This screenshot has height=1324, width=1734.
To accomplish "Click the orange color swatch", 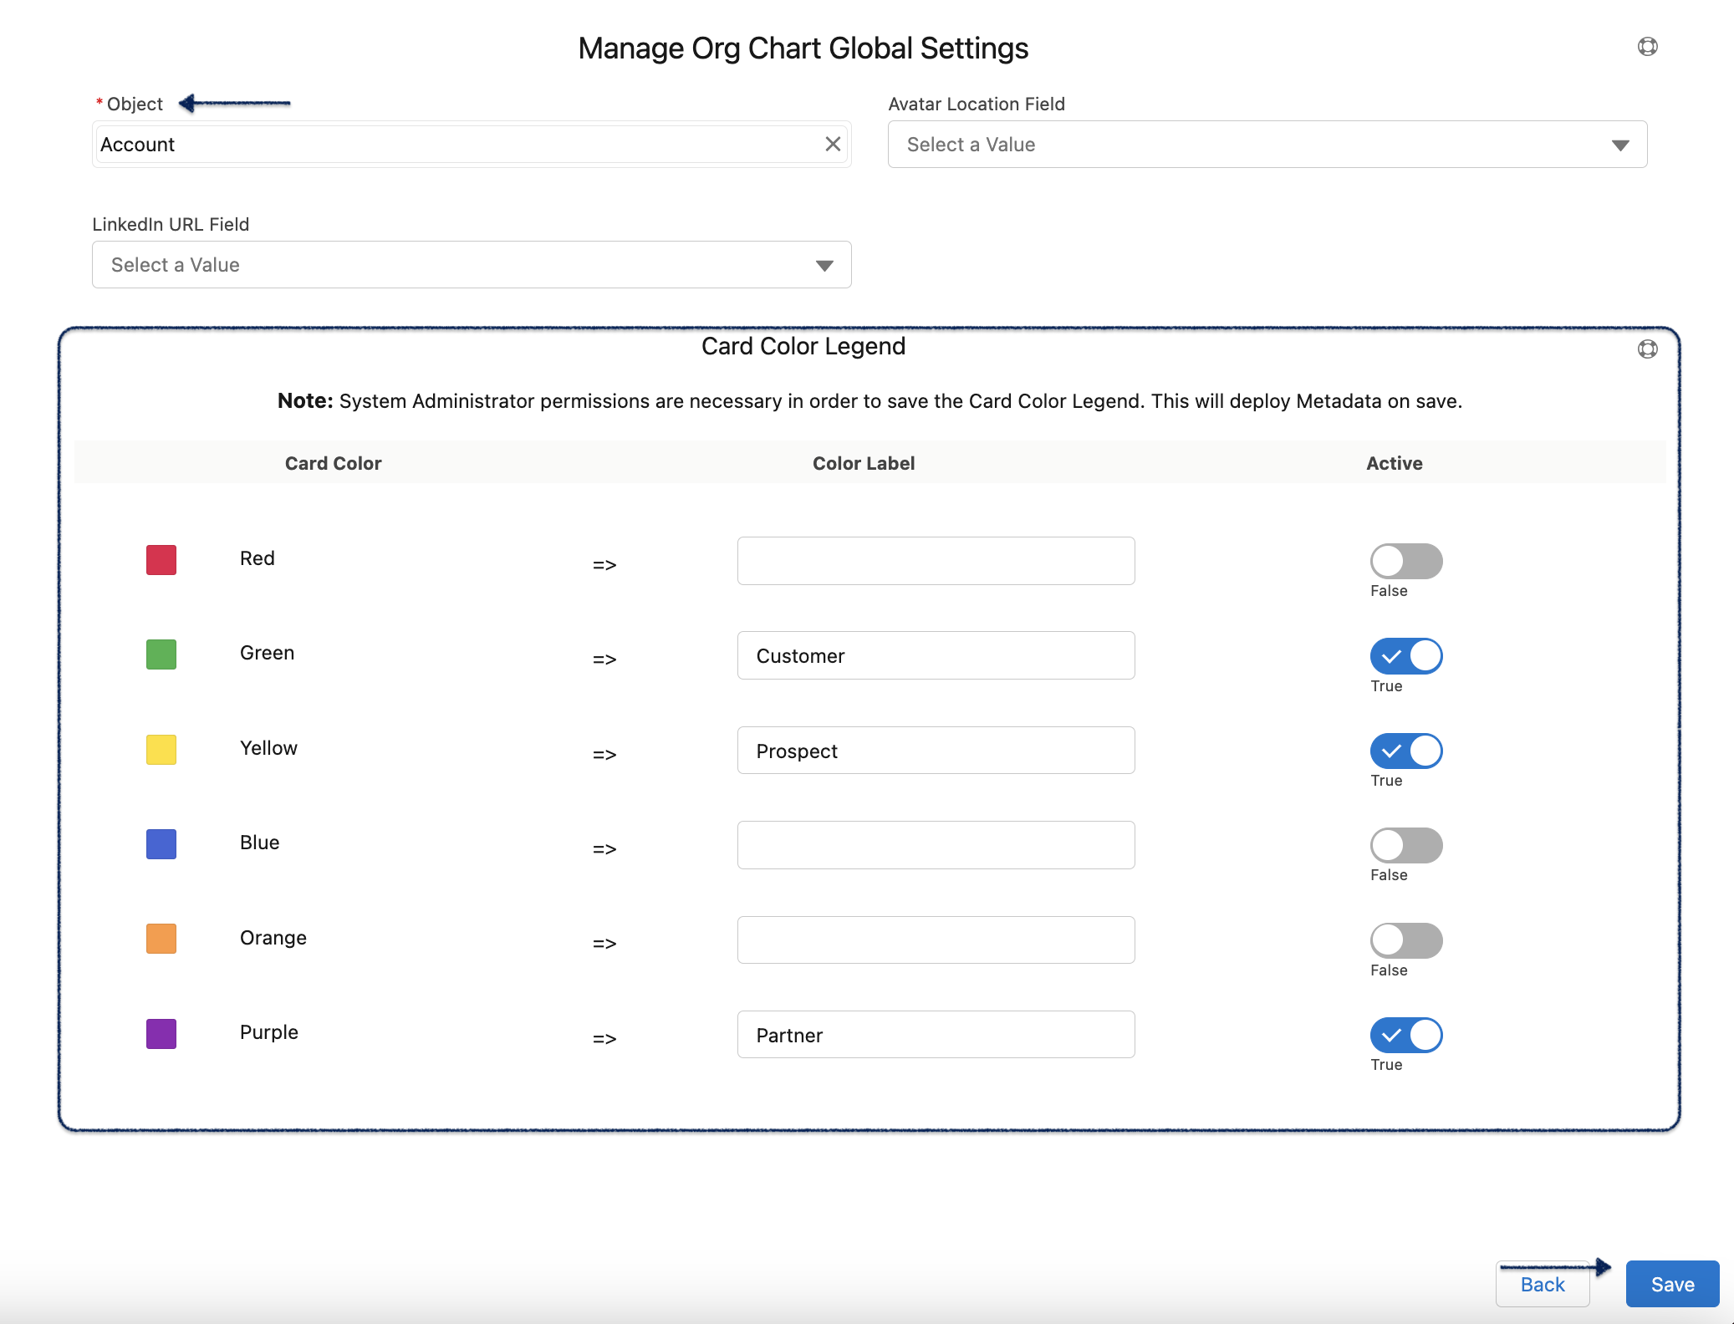I will tap(161, 939).
